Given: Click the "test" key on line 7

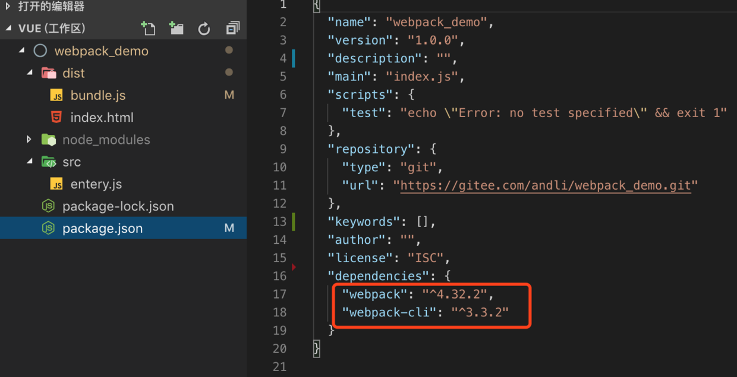Looking at the screenshot, I should coord(364,113).
